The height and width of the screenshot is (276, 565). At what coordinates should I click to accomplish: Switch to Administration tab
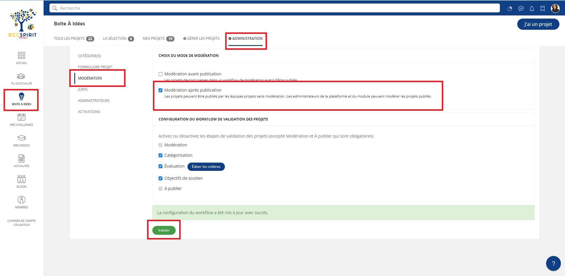click(246, 39)
